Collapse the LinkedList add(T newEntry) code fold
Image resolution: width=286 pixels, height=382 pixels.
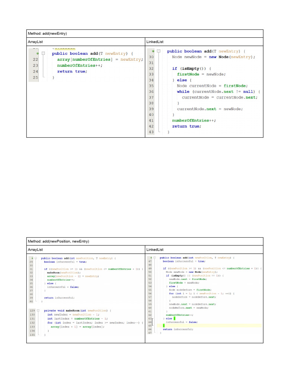tap(159, 51)
